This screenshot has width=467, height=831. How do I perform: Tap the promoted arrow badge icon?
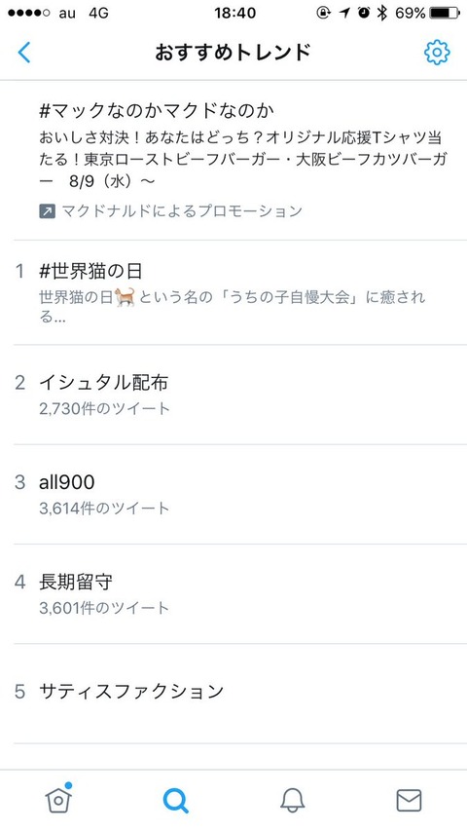47,211
